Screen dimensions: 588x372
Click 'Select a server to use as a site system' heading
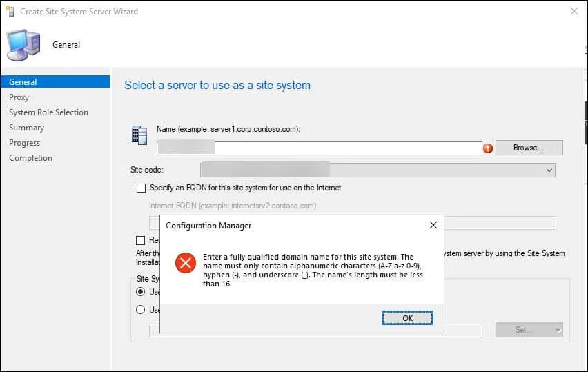point(217,85)
